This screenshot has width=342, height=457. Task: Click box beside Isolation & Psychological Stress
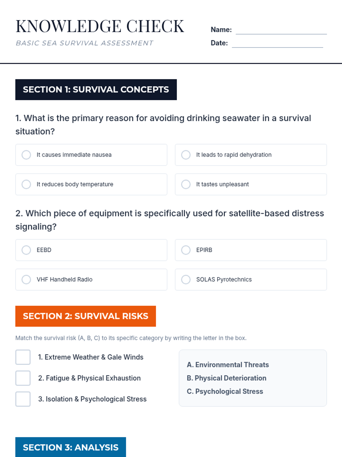click(23, 399)
